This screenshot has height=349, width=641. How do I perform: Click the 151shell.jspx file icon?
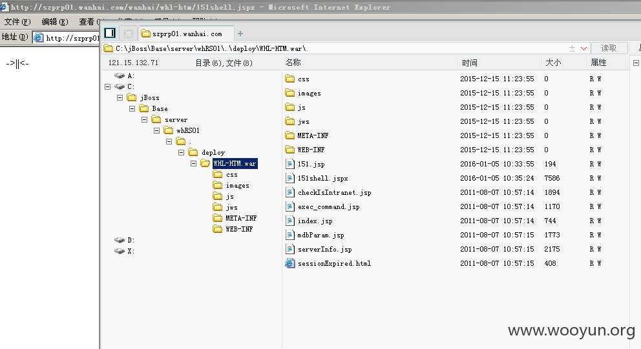click(290, 178)
